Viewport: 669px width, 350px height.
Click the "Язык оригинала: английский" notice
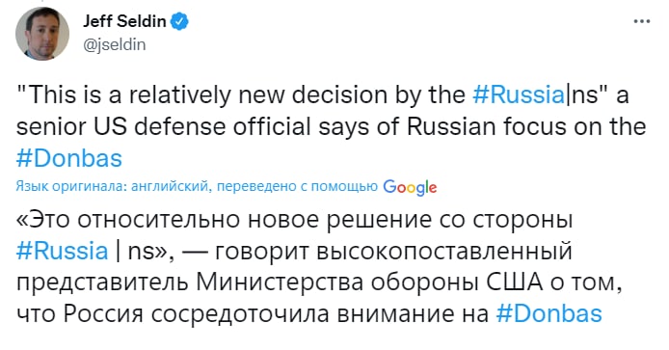[x=114, y=186]
